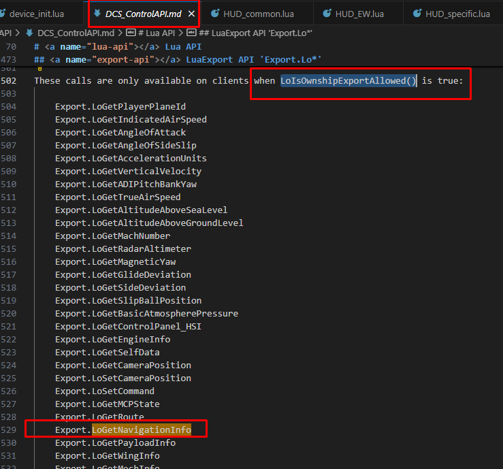503x469 pixels.
Task: Click the Export.LoSetCommand line
Action: pos(105,391)
